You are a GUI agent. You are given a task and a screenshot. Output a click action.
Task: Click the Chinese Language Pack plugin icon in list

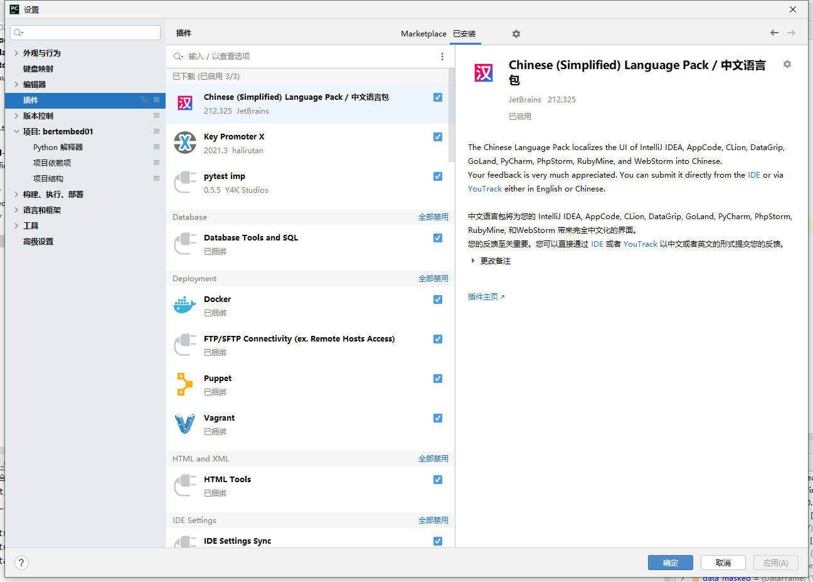point(185,103)
